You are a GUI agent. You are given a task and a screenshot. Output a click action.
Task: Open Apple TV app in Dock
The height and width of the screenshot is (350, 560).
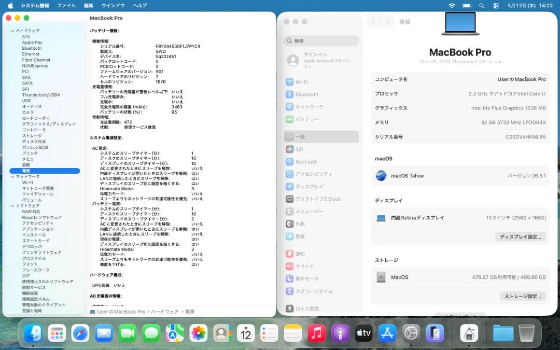point(363,333)
